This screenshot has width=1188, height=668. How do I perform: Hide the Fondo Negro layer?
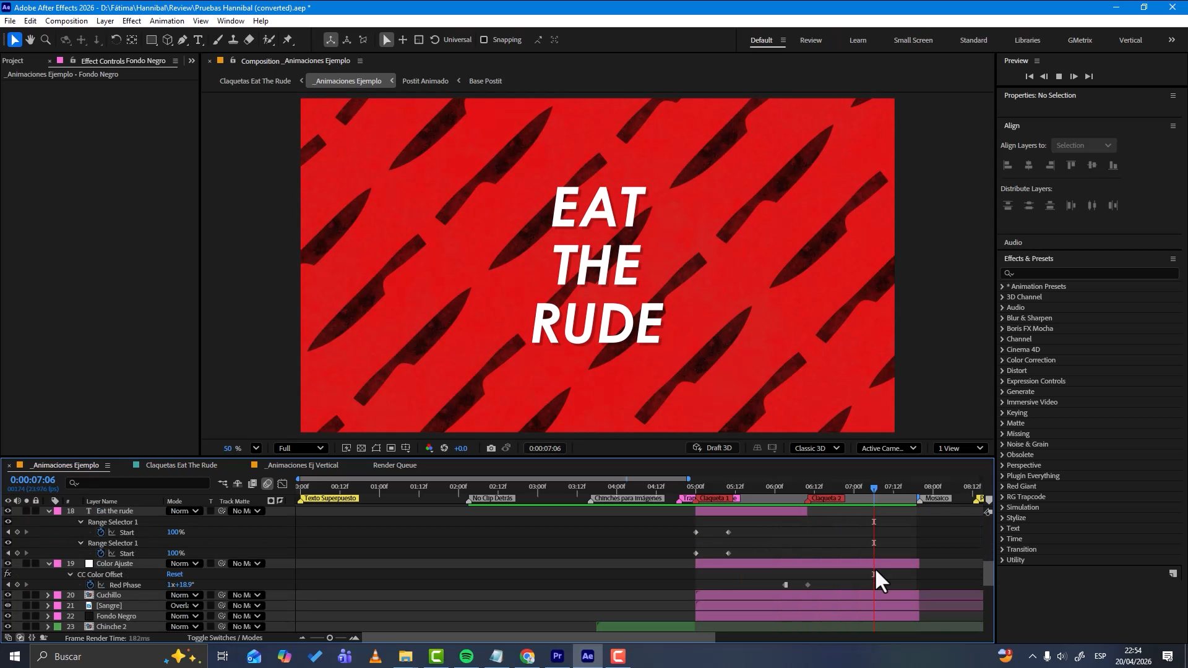pyautogui.click(x=8, y=616)
